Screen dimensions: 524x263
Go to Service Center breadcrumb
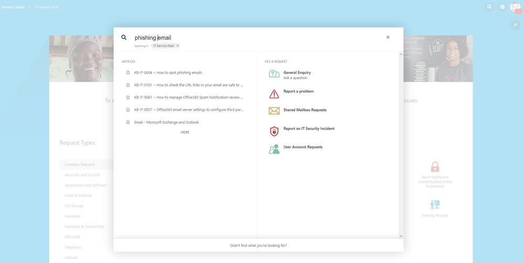click(13, 7)
